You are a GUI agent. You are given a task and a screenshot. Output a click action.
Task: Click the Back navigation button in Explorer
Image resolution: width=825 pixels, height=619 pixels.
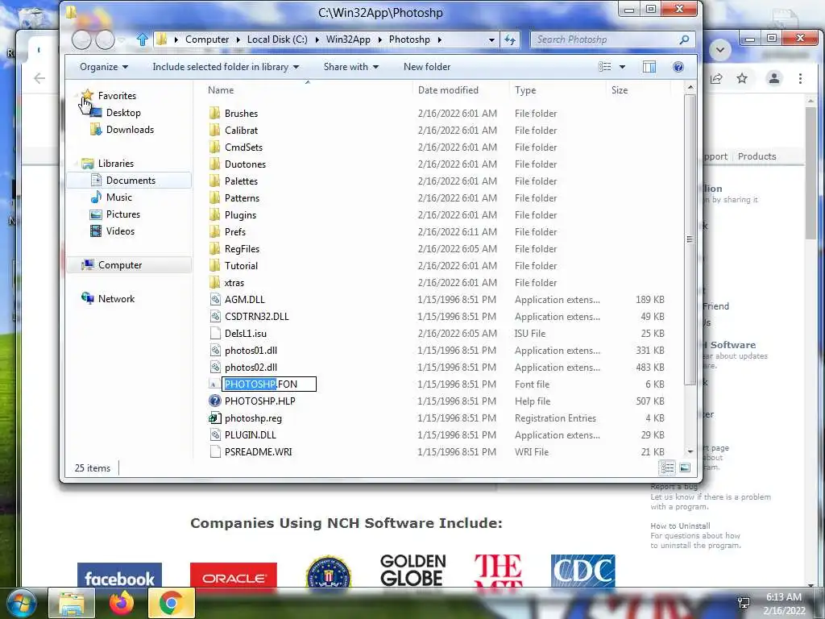point(81,39)
